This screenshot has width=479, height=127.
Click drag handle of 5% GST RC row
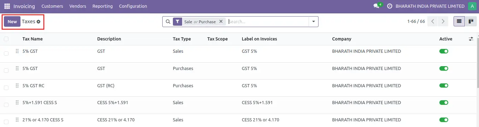point(17,85)
